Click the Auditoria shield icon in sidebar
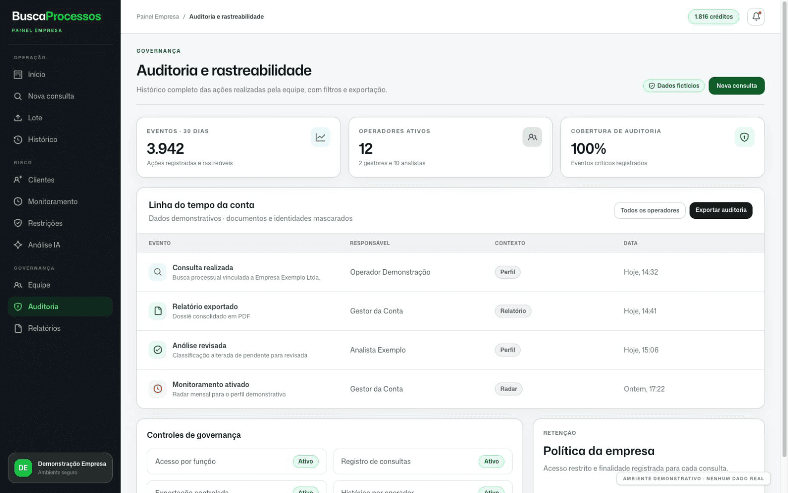 [x=18, y=307]
